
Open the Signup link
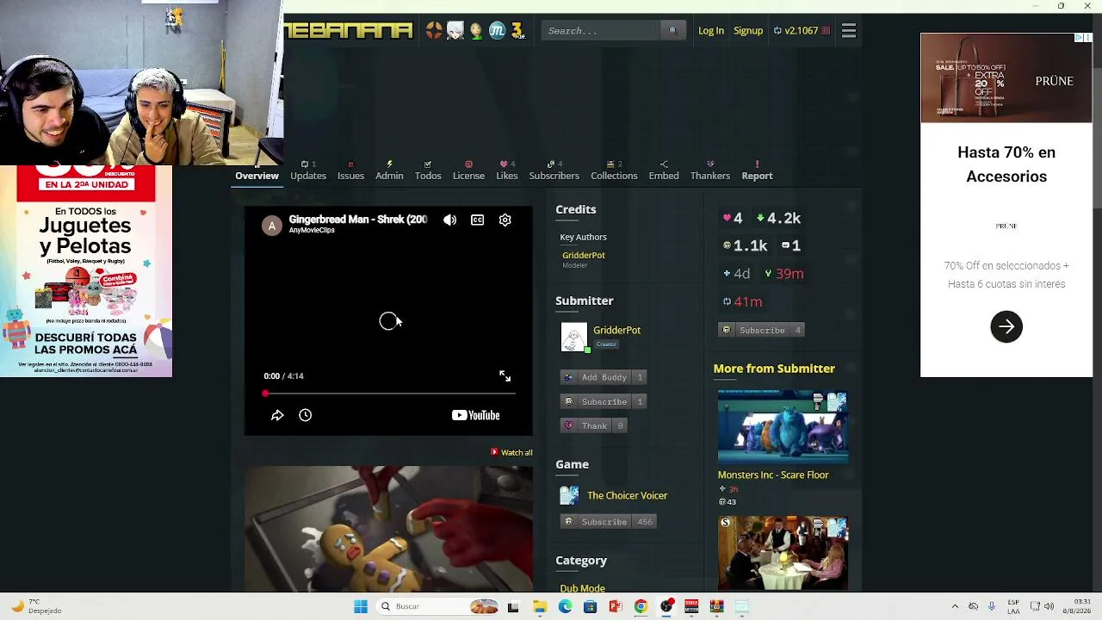pyautogui.click(x=748, y=31)
